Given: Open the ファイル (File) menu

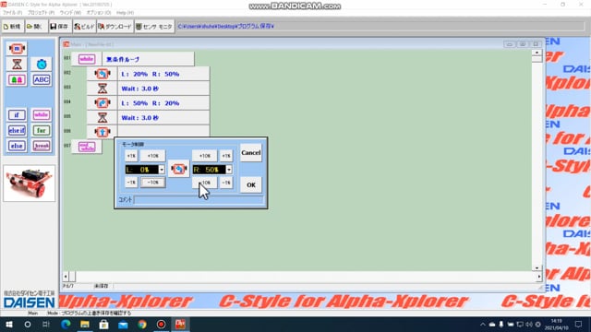Looking at the screenshot, I should (x=12, y=13).
